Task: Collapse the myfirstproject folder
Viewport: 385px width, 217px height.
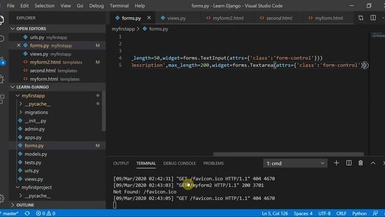Action: point(37,187)
